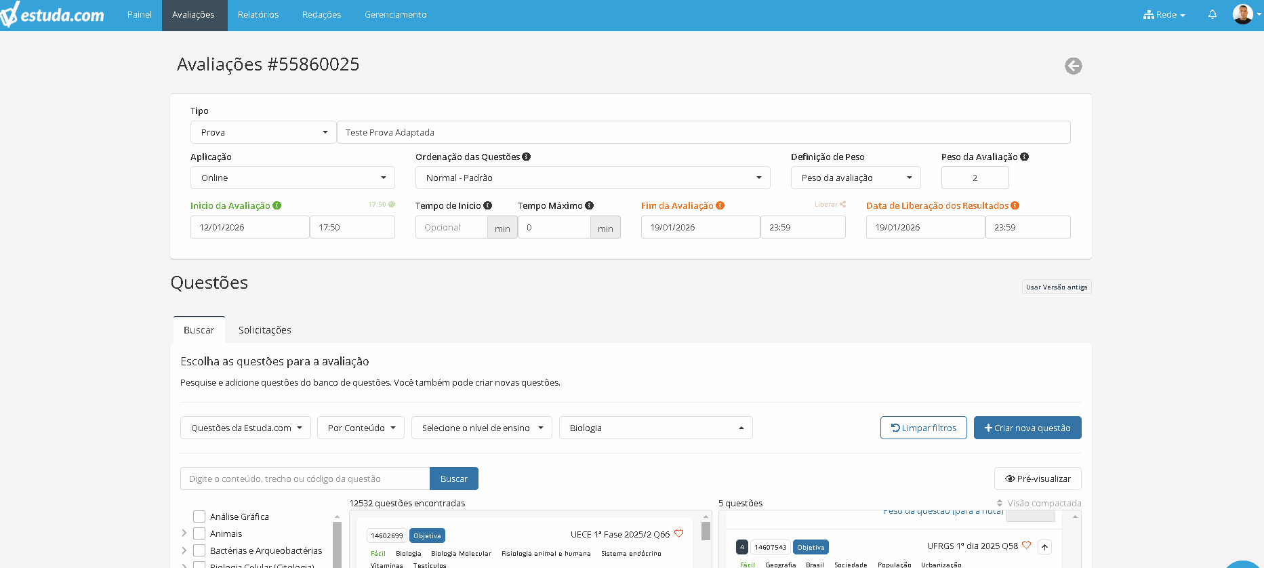The width and height of the screenshot is (1264, 568).
Task: Click the Peso da Avaliação value field
Action: 975,178
